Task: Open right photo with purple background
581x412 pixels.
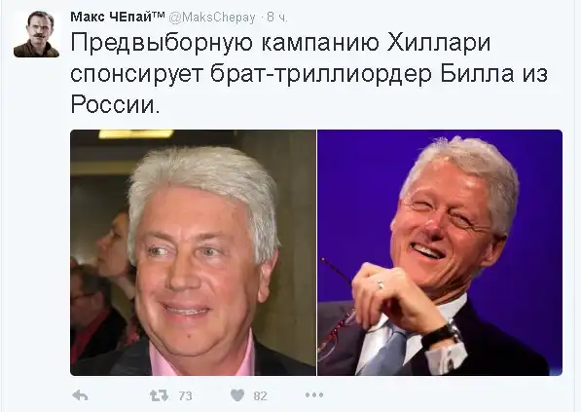Action: tap(440, 252)
